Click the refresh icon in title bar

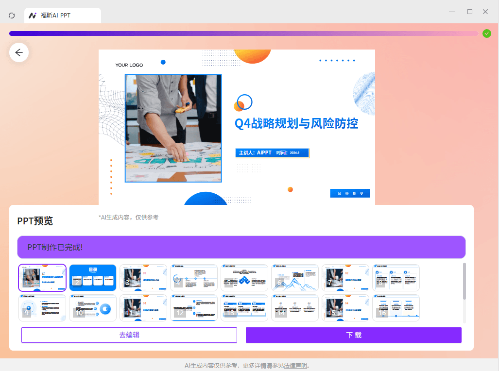[x=12, y=15]
